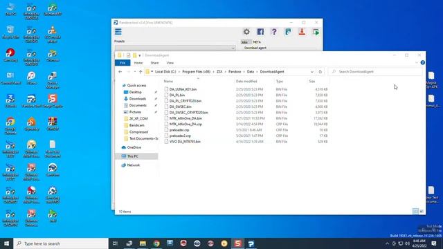443x249 pixels.
Task: Click Z3X in the address path
Action: point(219,72)
